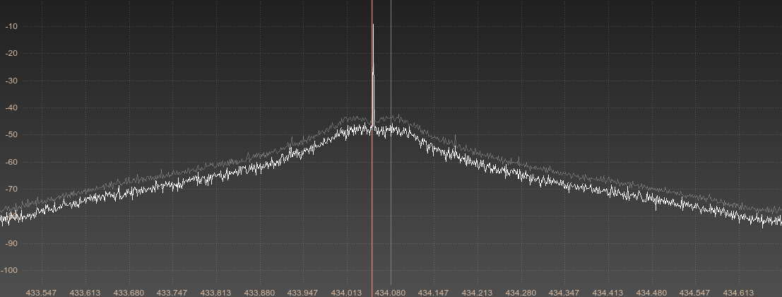Select the -80 dB scale label
The height and width of the screenshot is (297, 782).
[x=11, y=216]
